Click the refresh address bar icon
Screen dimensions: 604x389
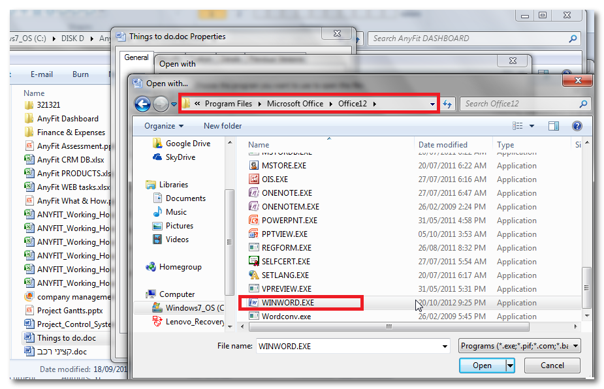pyautogui.click(x=448, y=104)
